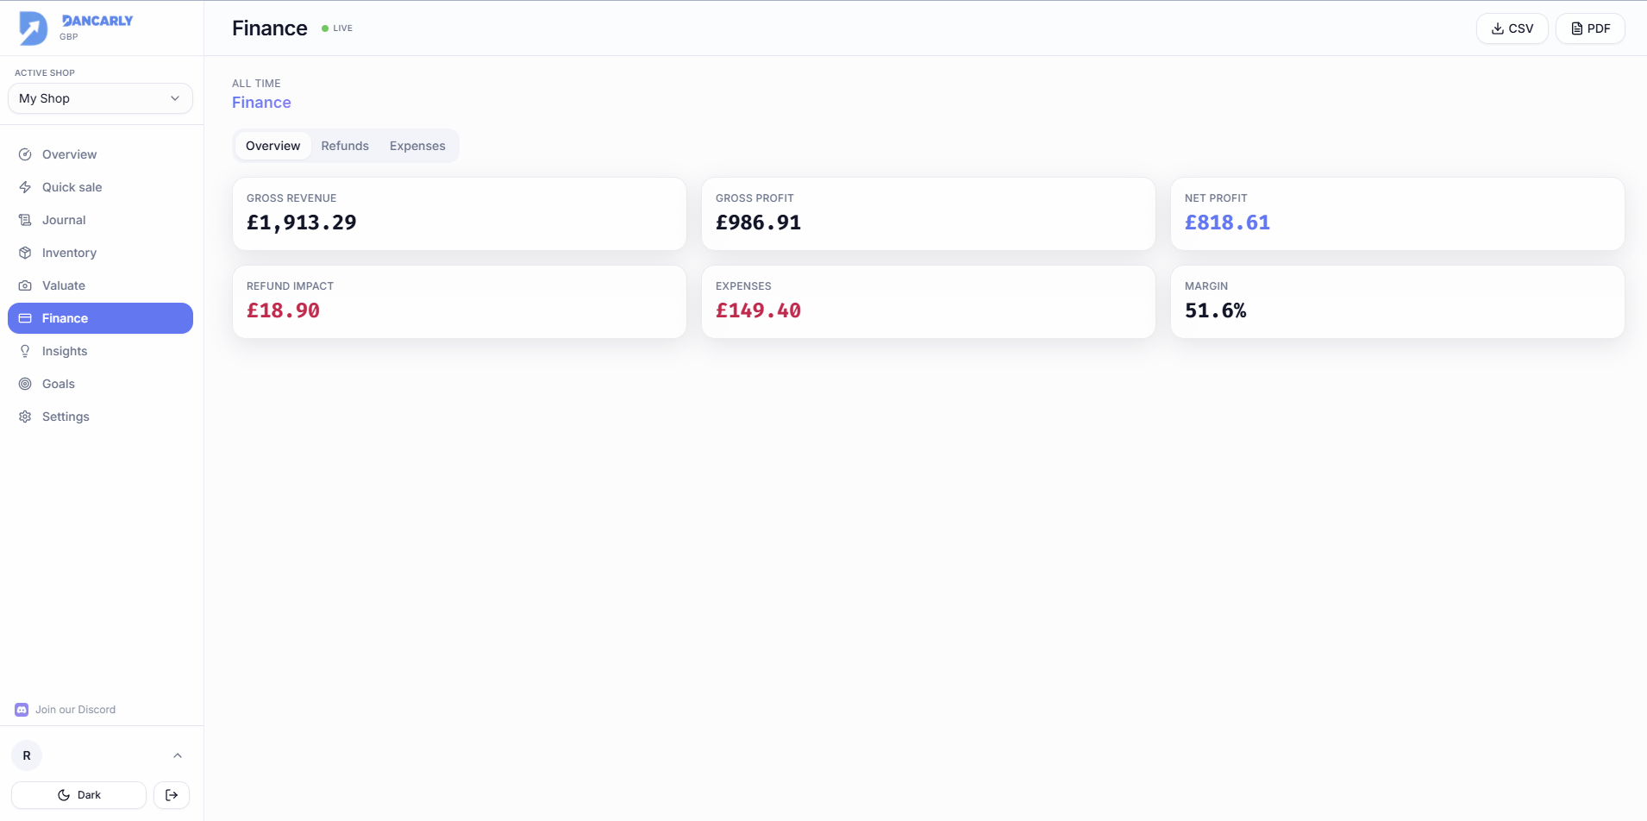Go to Journal page
Screen dimensions: 1647x821
[x=100, y=220]
